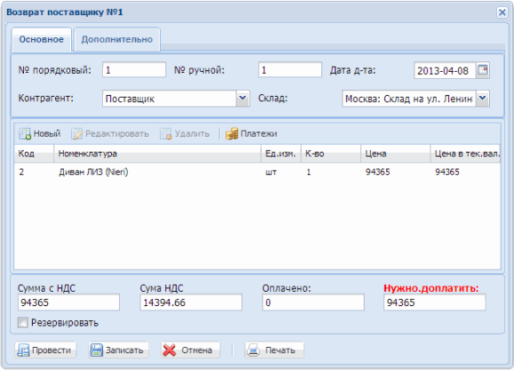Expand the Склад dropdown arrow
514x370 pixels.
point(483,98)
